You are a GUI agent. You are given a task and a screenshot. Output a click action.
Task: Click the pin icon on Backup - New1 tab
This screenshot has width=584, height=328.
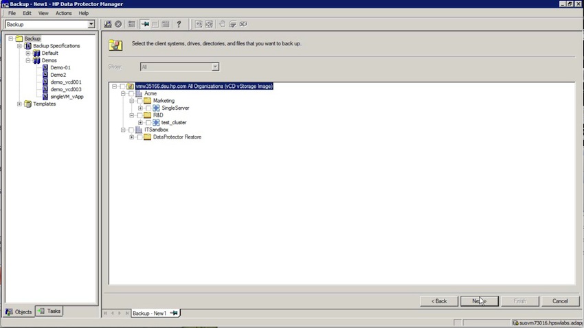[x=174, y=313]
